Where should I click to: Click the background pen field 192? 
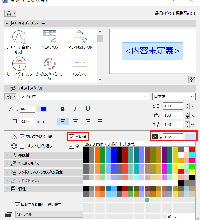pos(174,137)
